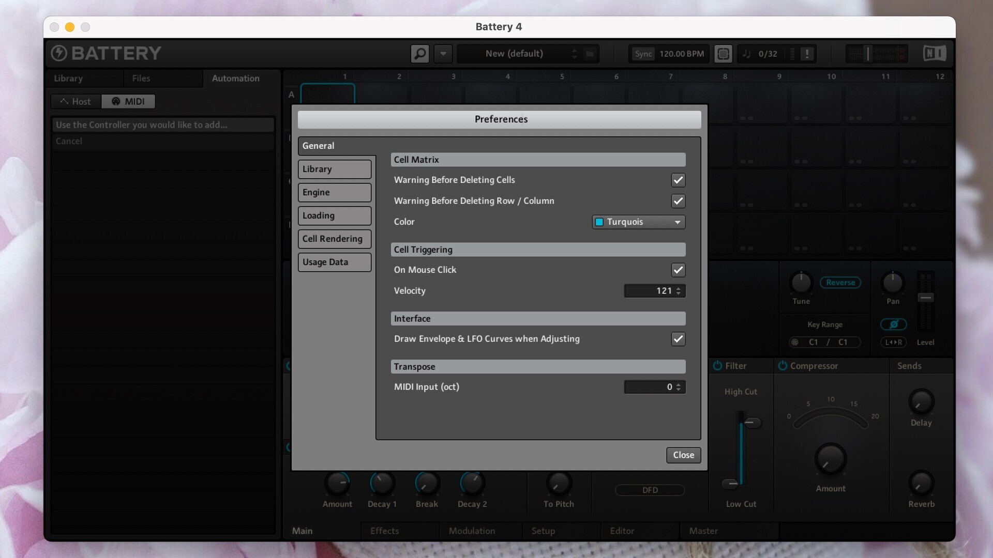Image resolution: width=993 pixels, height=558 pixels.
Task: Adjust the master volume slider in header
Action: (x=868, y=54)
